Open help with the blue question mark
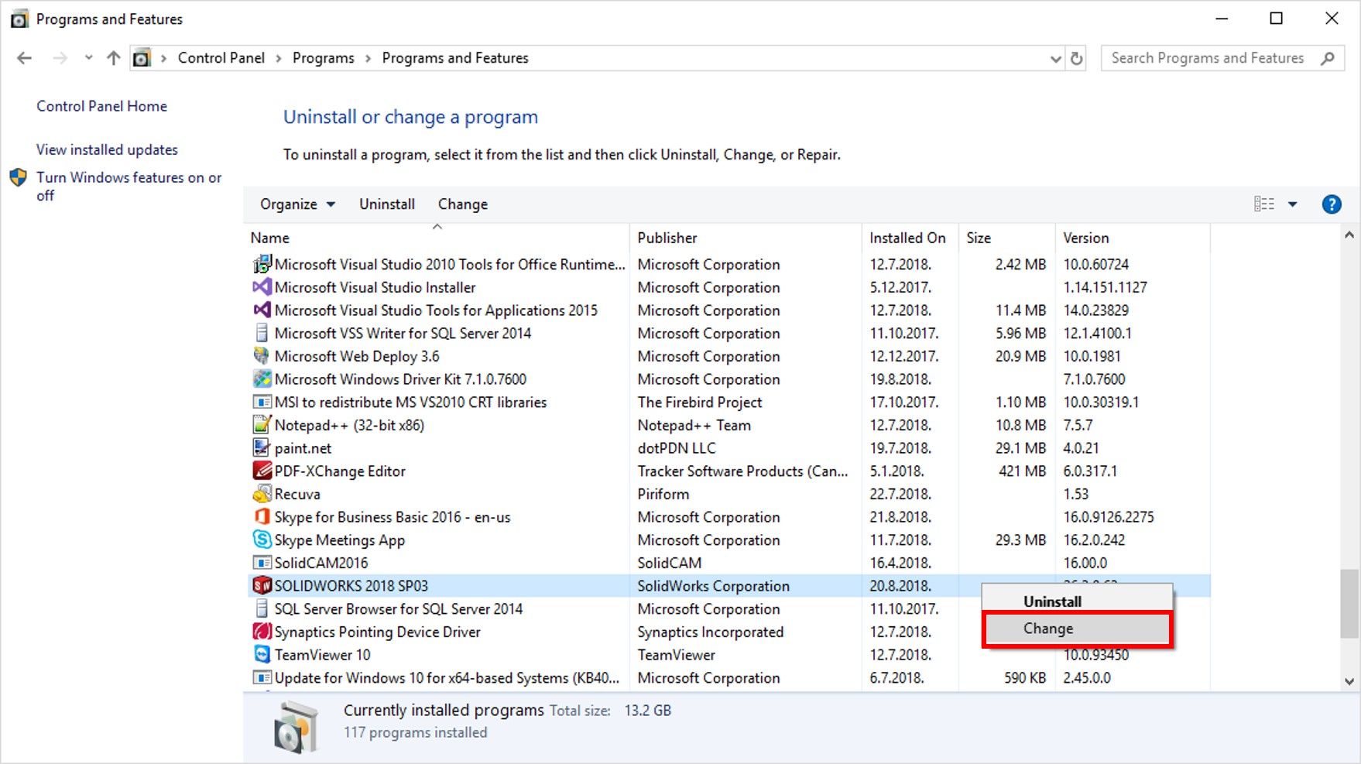Image resolution: width=1361 pixels, height=764 pixels. (1331, 204)
